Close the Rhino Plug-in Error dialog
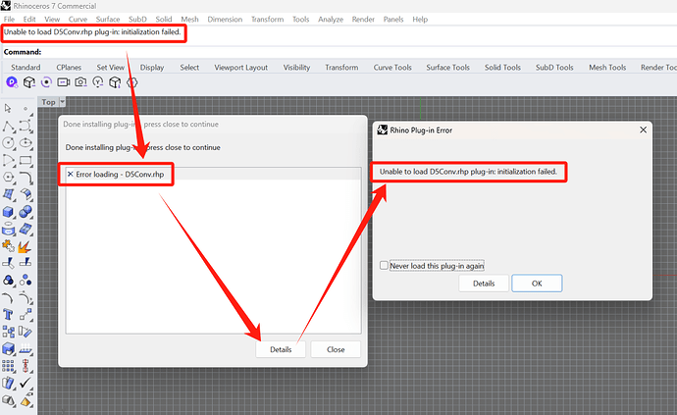The image size is (677, 415). tap(643, 130)
